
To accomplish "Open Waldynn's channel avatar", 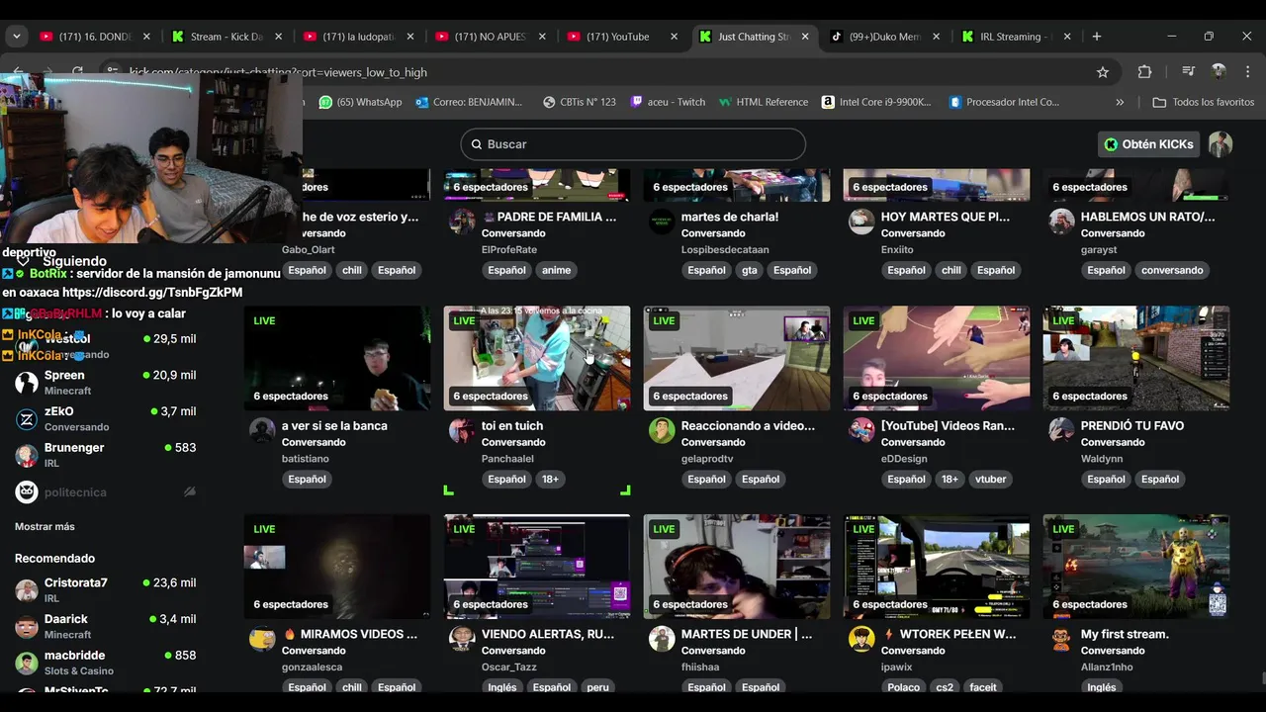I will point(1061,430).
